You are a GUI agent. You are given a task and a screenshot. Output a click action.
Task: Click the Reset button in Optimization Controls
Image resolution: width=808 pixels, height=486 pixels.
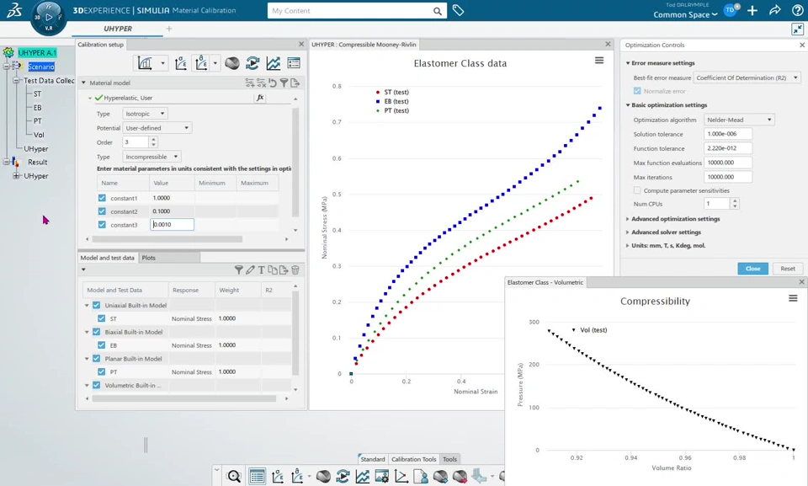click(x=788, y=269)
